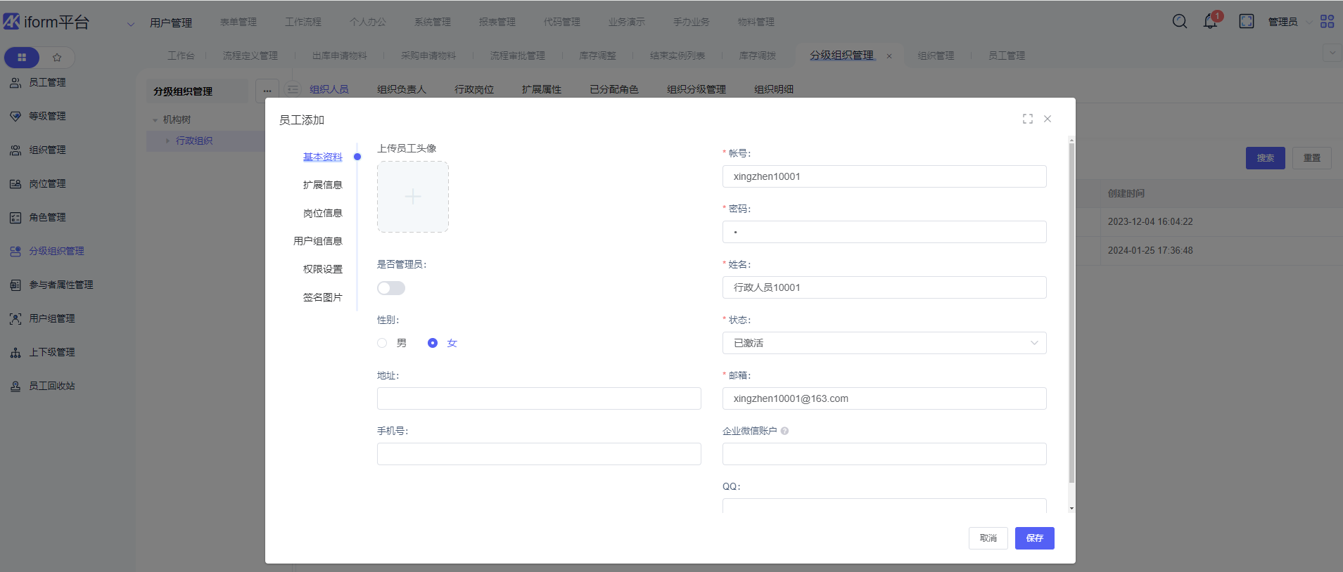Select the 女 gender radio button

[x=433, y=343]
